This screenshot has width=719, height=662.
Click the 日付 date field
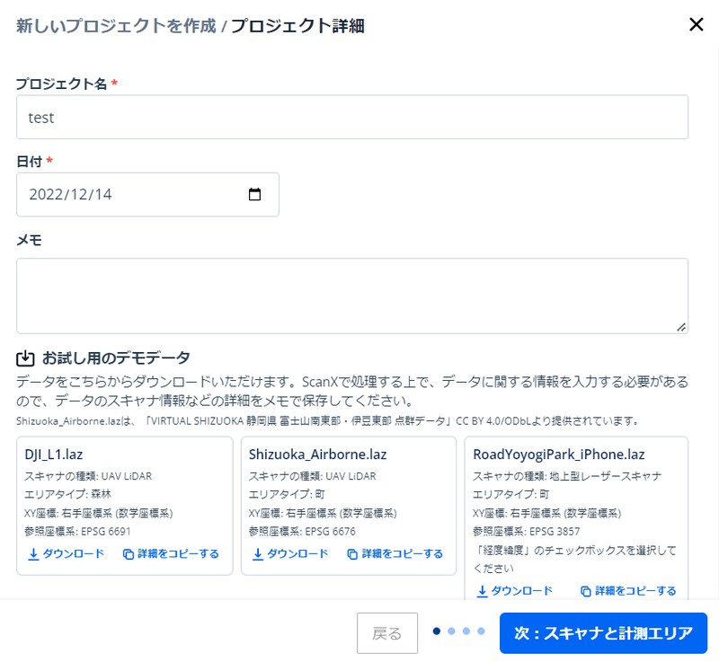(147, 195)
